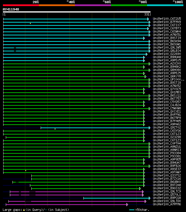Select the UniRef100_Q9LTC9 label
Viewport: 186px width, 212px height.
(x=167, y=191)
